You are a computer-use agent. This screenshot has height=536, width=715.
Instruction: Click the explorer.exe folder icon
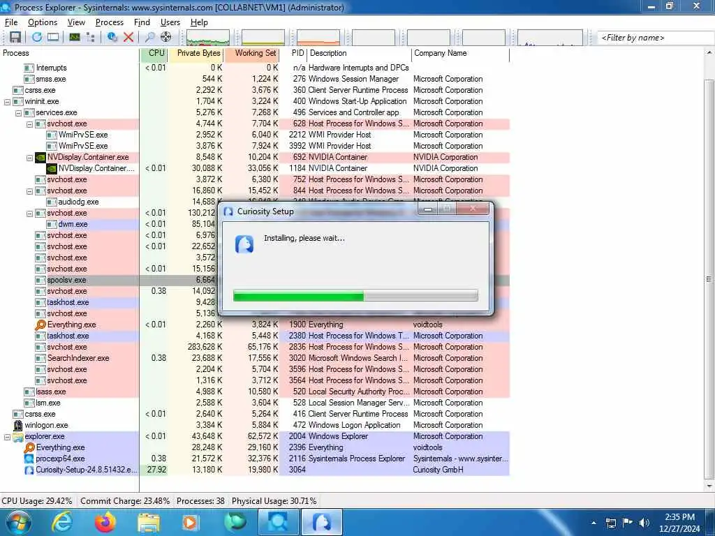click(18, 437)
